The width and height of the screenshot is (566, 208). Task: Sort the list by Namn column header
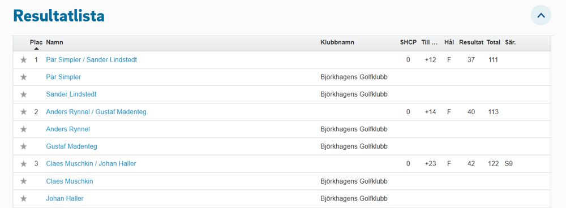[x=54, y=42]
